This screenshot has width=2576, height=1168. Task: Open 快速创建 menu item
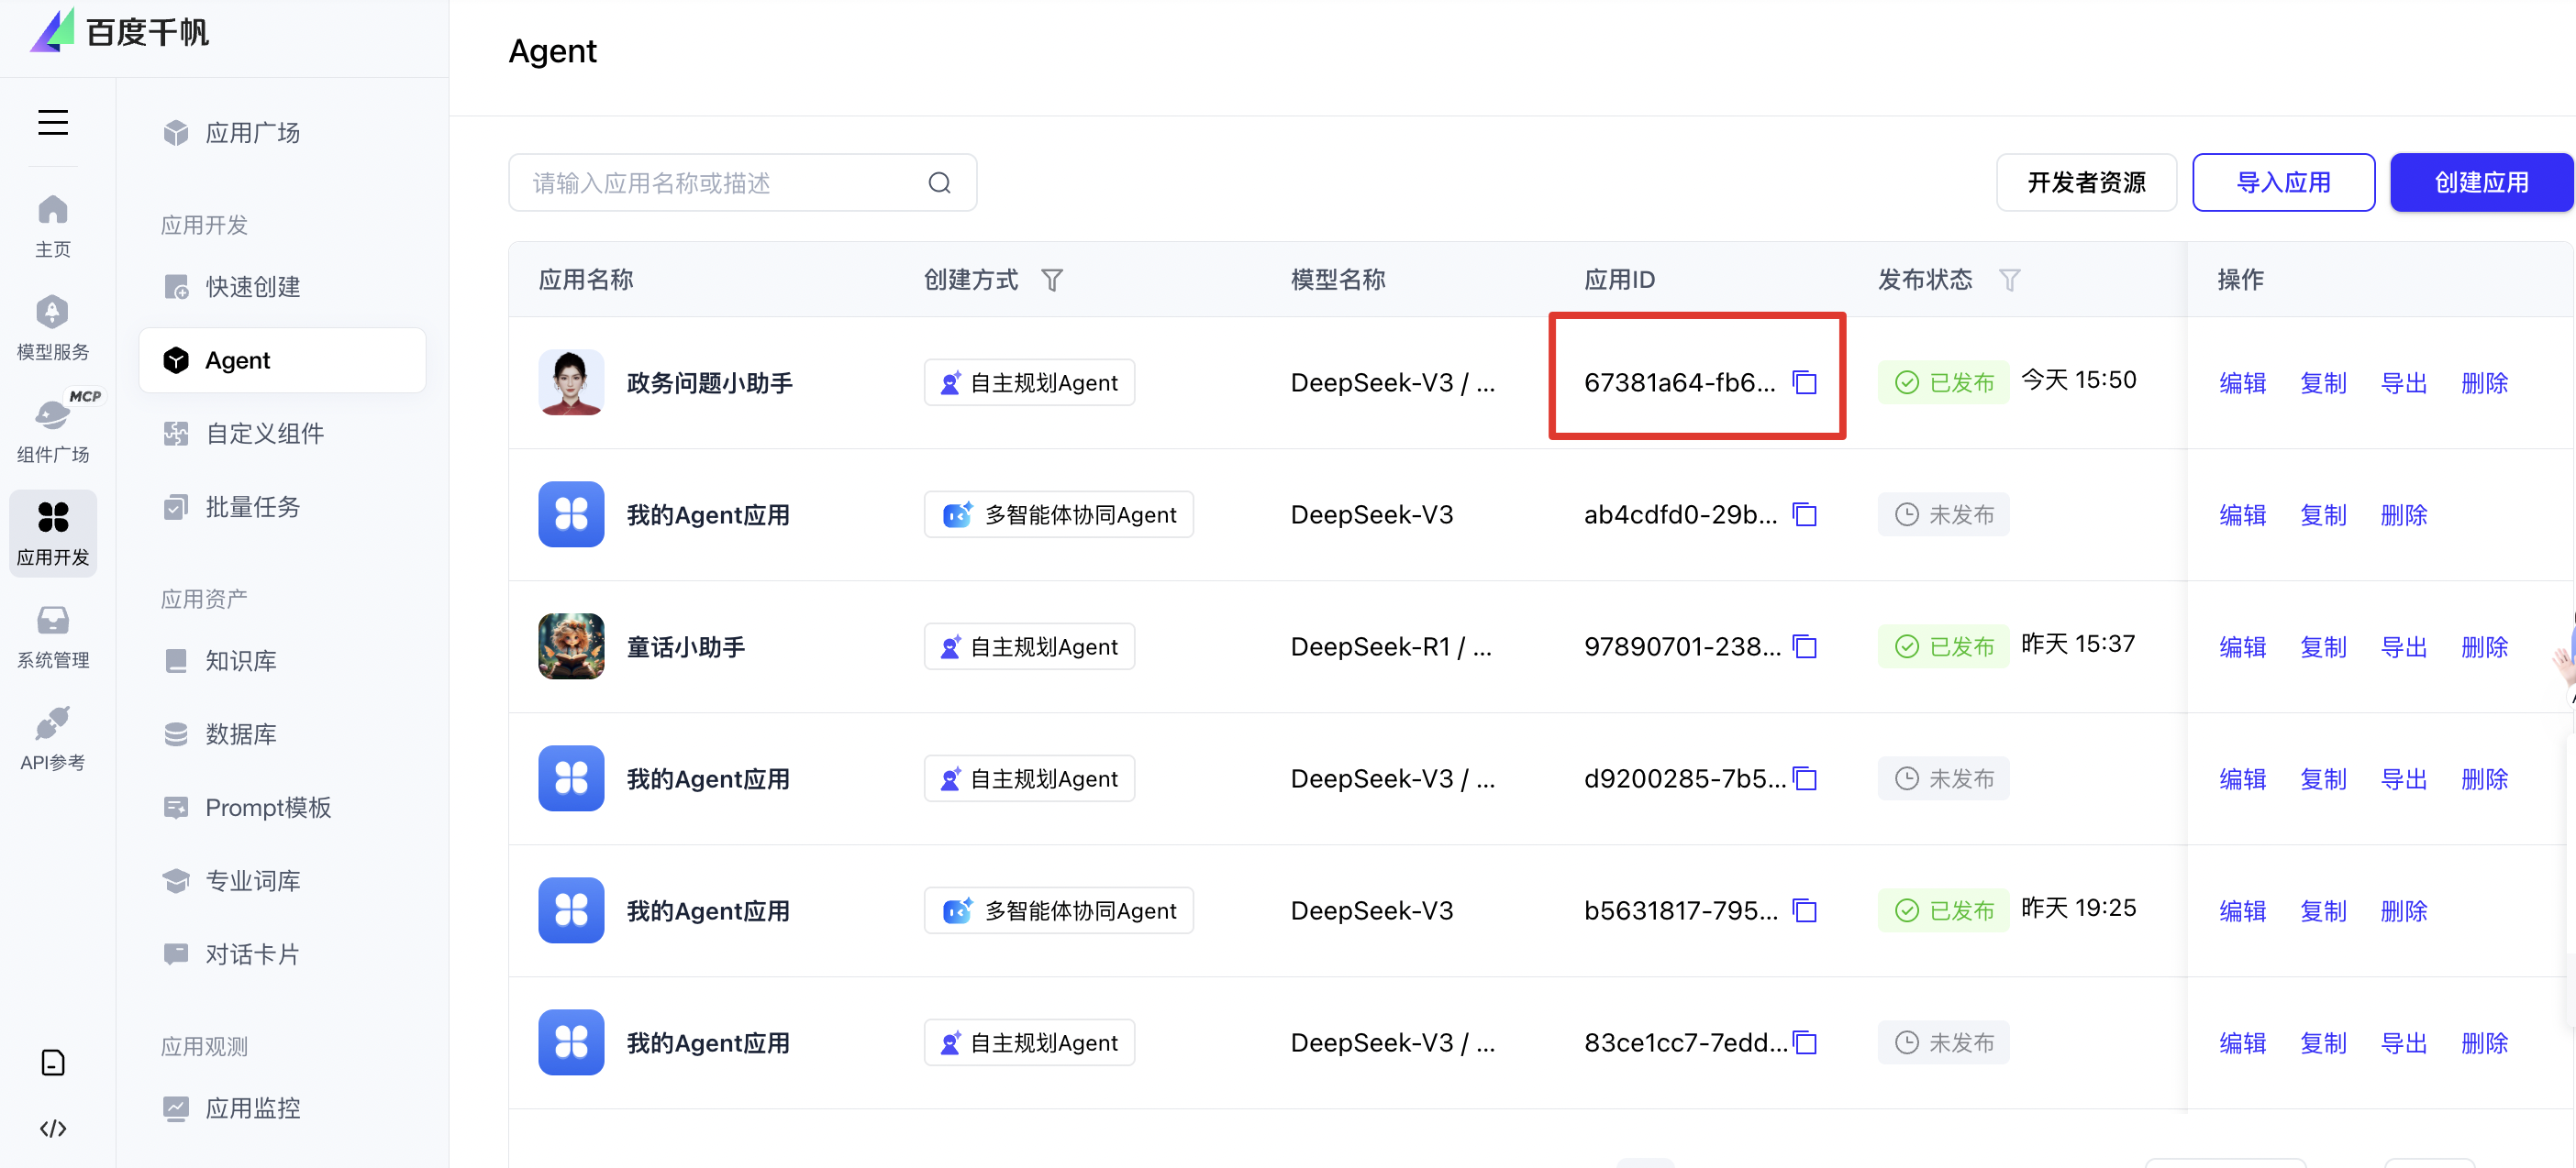[x=252, y=287]
